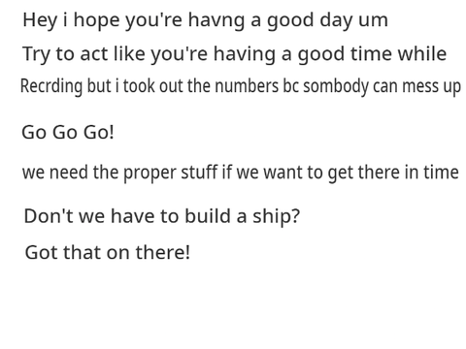This screenshot has width=466, height=349.
Task: Click the "Got that on there!" text
Action: [107, 252]
